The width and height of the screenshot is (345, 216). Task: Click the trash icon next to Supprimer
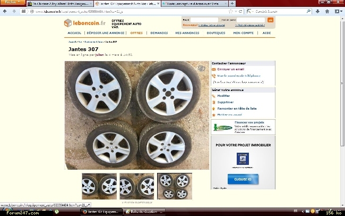[x=214, y=102]
